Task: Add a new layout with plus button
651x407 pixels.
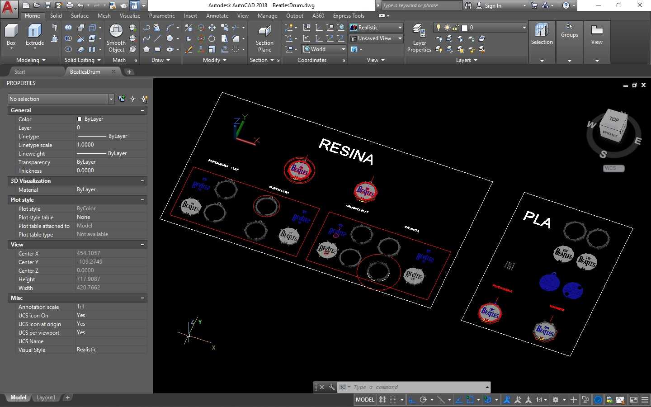Action: (67, 398)
